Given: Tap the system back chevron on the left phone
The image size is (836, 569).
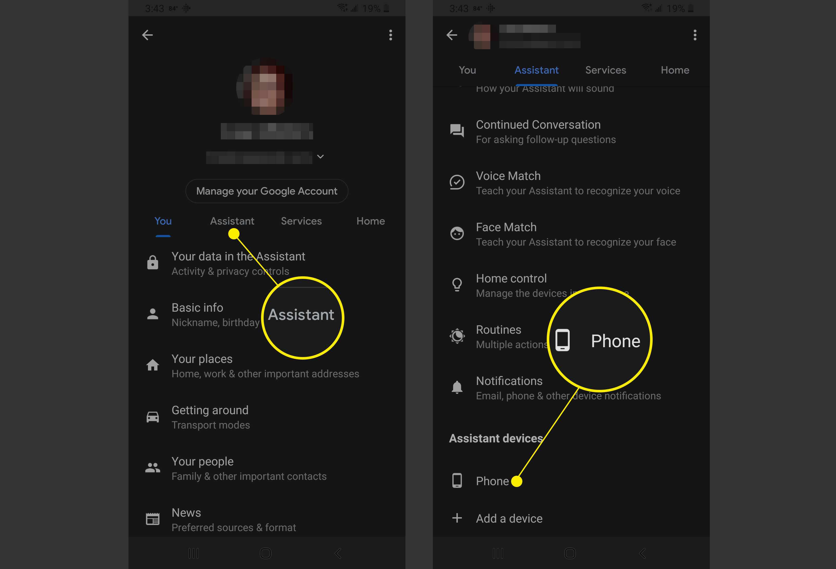Looking at the screenshot, I should point(338,553).
